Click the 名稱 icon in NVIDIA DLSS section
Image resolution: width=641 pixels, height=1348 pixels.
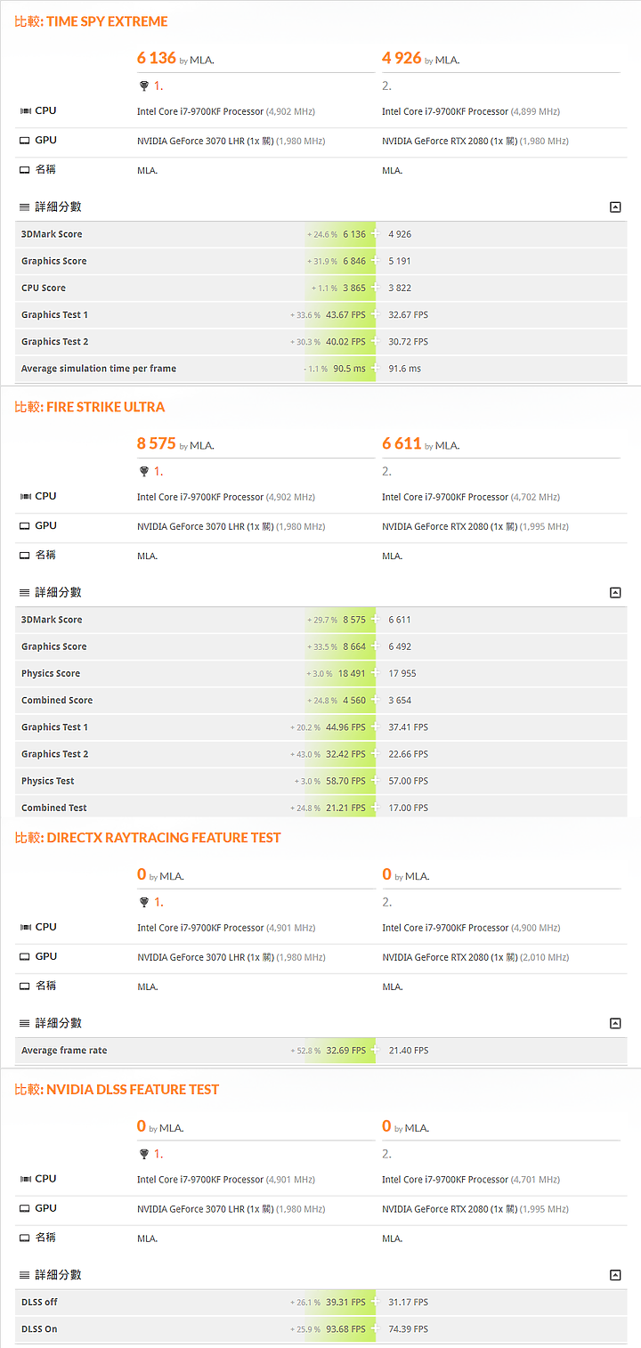click(x=25, y=1238)
